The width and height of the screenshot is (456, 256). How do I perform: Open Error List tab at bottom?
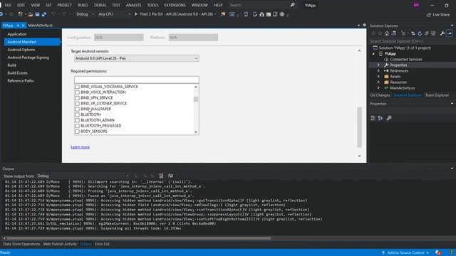click(102, 244)
